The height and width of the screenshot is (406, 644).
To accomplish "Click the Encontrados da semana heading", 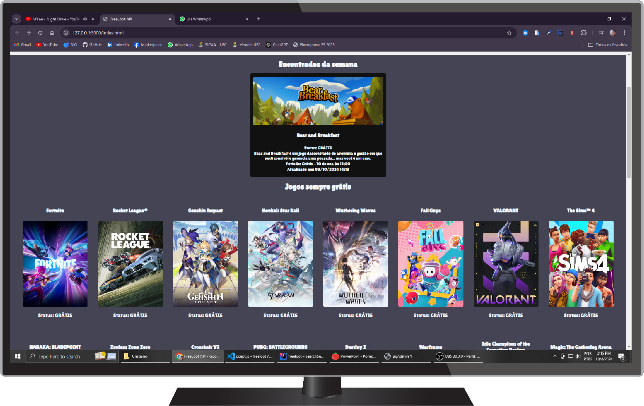I will point(318,64).
